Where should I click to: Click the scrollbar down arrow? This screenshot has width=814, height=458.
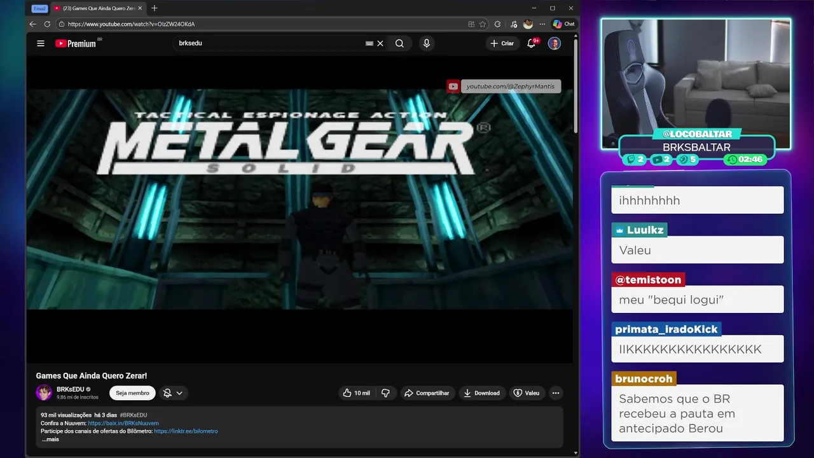coord(576,453)
